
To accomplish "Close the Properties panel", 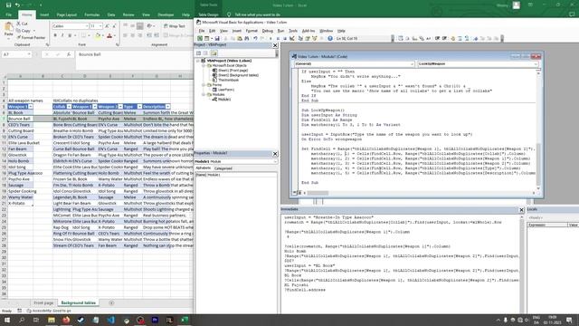I will click(x=275, y=153).
